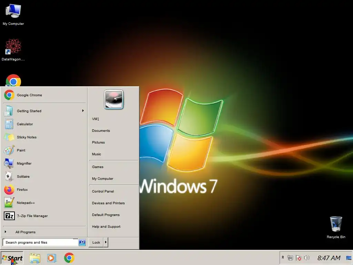
Task: Click the Search programs and files box
Action: pos(41,243)
